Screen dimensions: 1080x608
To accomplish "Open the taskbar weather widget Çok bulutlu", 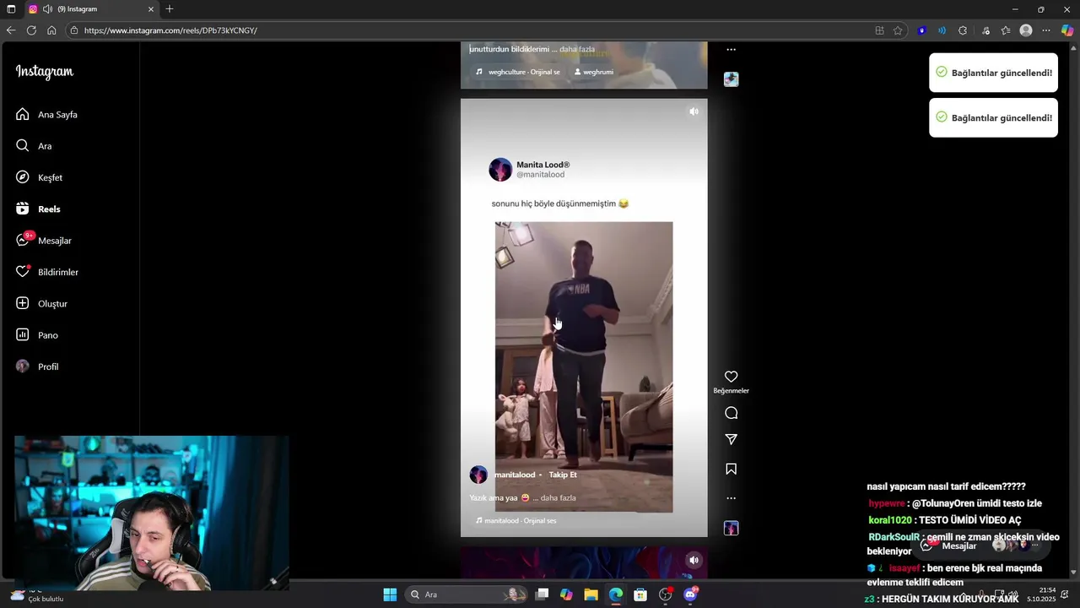I will [38, 594].
